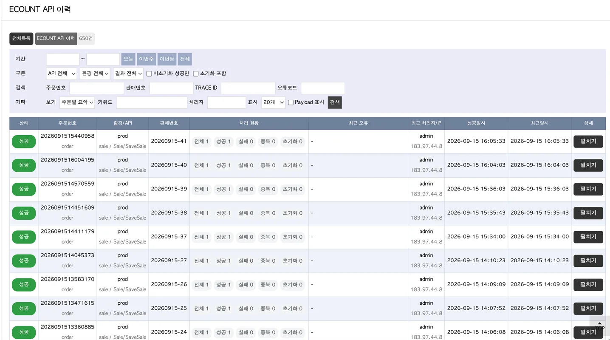Focus the period end date field

point(103,59)
